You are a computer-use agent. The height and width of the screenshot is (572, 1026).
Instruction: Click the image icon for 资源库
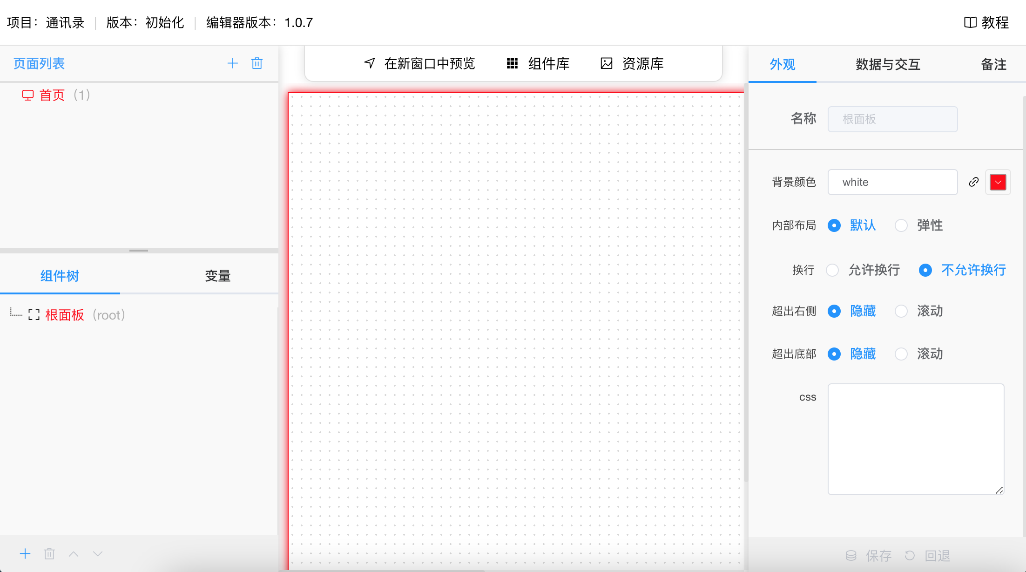607,63
